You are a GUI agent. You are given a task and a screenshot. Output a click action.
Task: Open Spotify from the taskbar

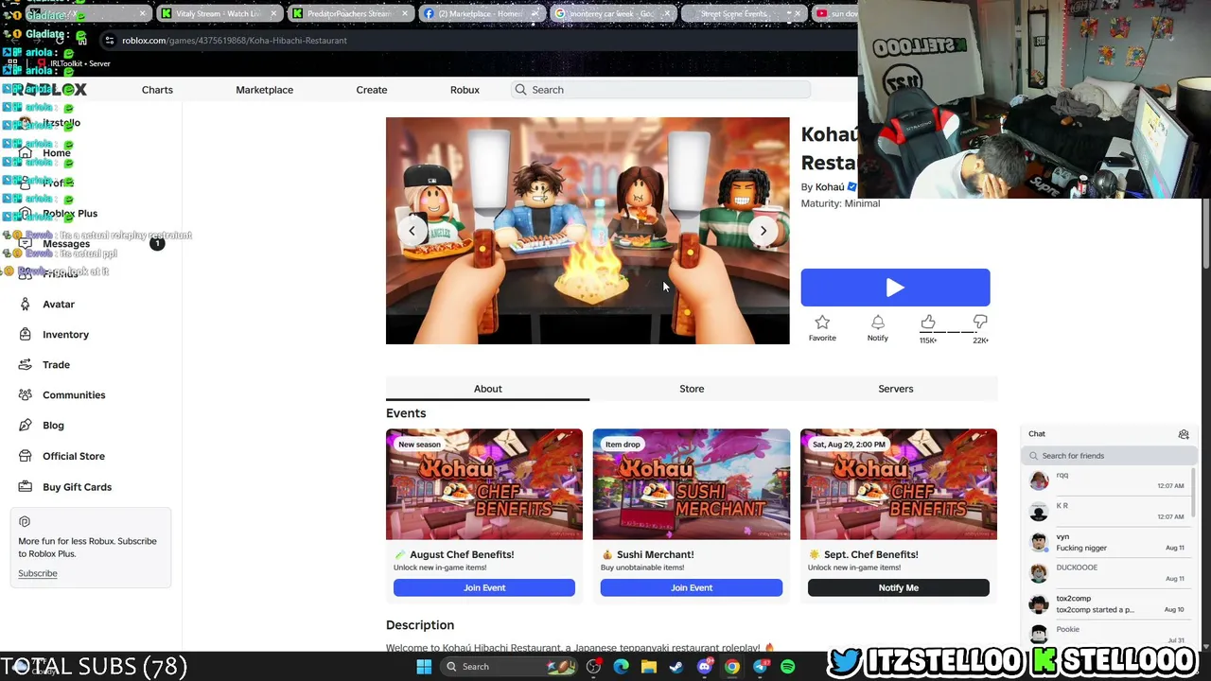point(788,667)
